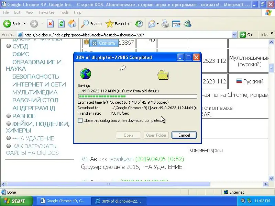
Task: Go to the Home page icon
Action: [x=72, y=24]
